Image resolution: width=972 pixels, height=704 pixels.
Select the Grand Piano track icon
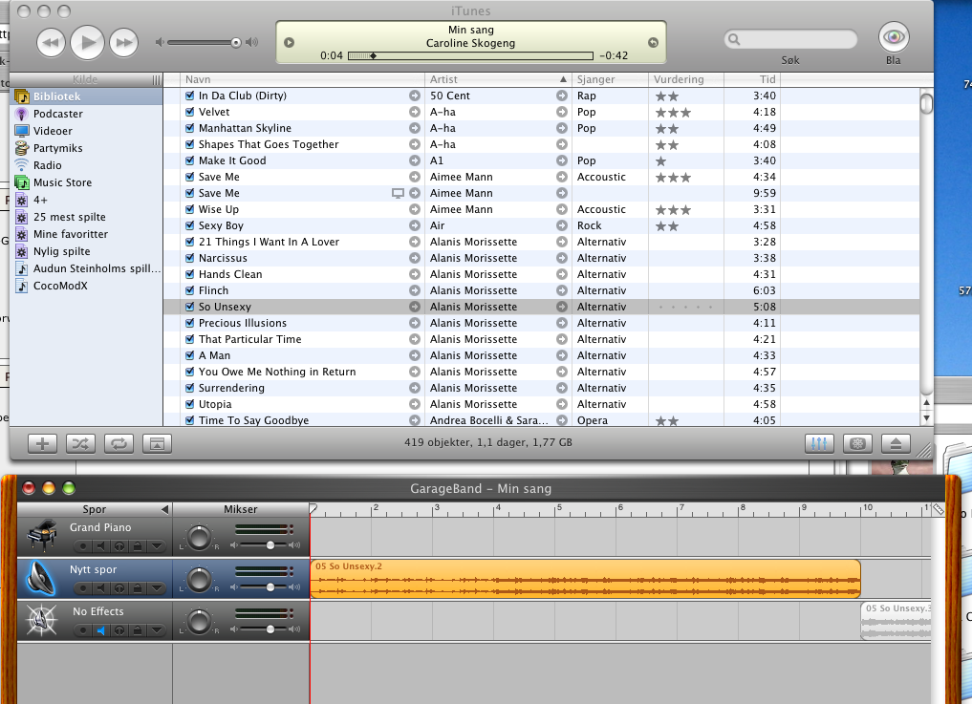(x=42, y=536)
